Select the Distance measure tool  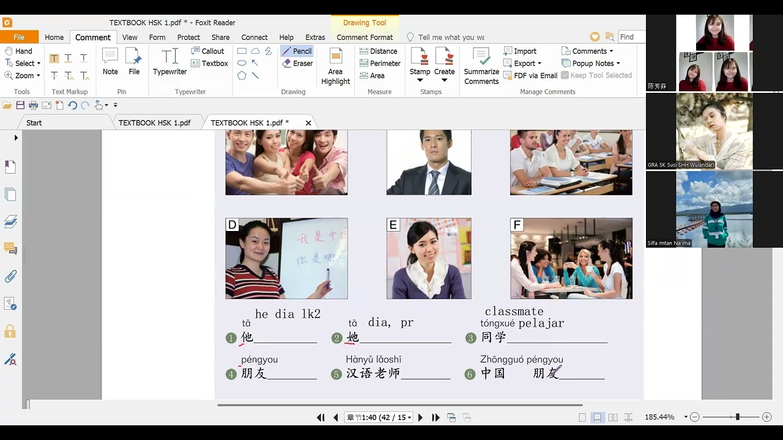click(x=379, y=51)
